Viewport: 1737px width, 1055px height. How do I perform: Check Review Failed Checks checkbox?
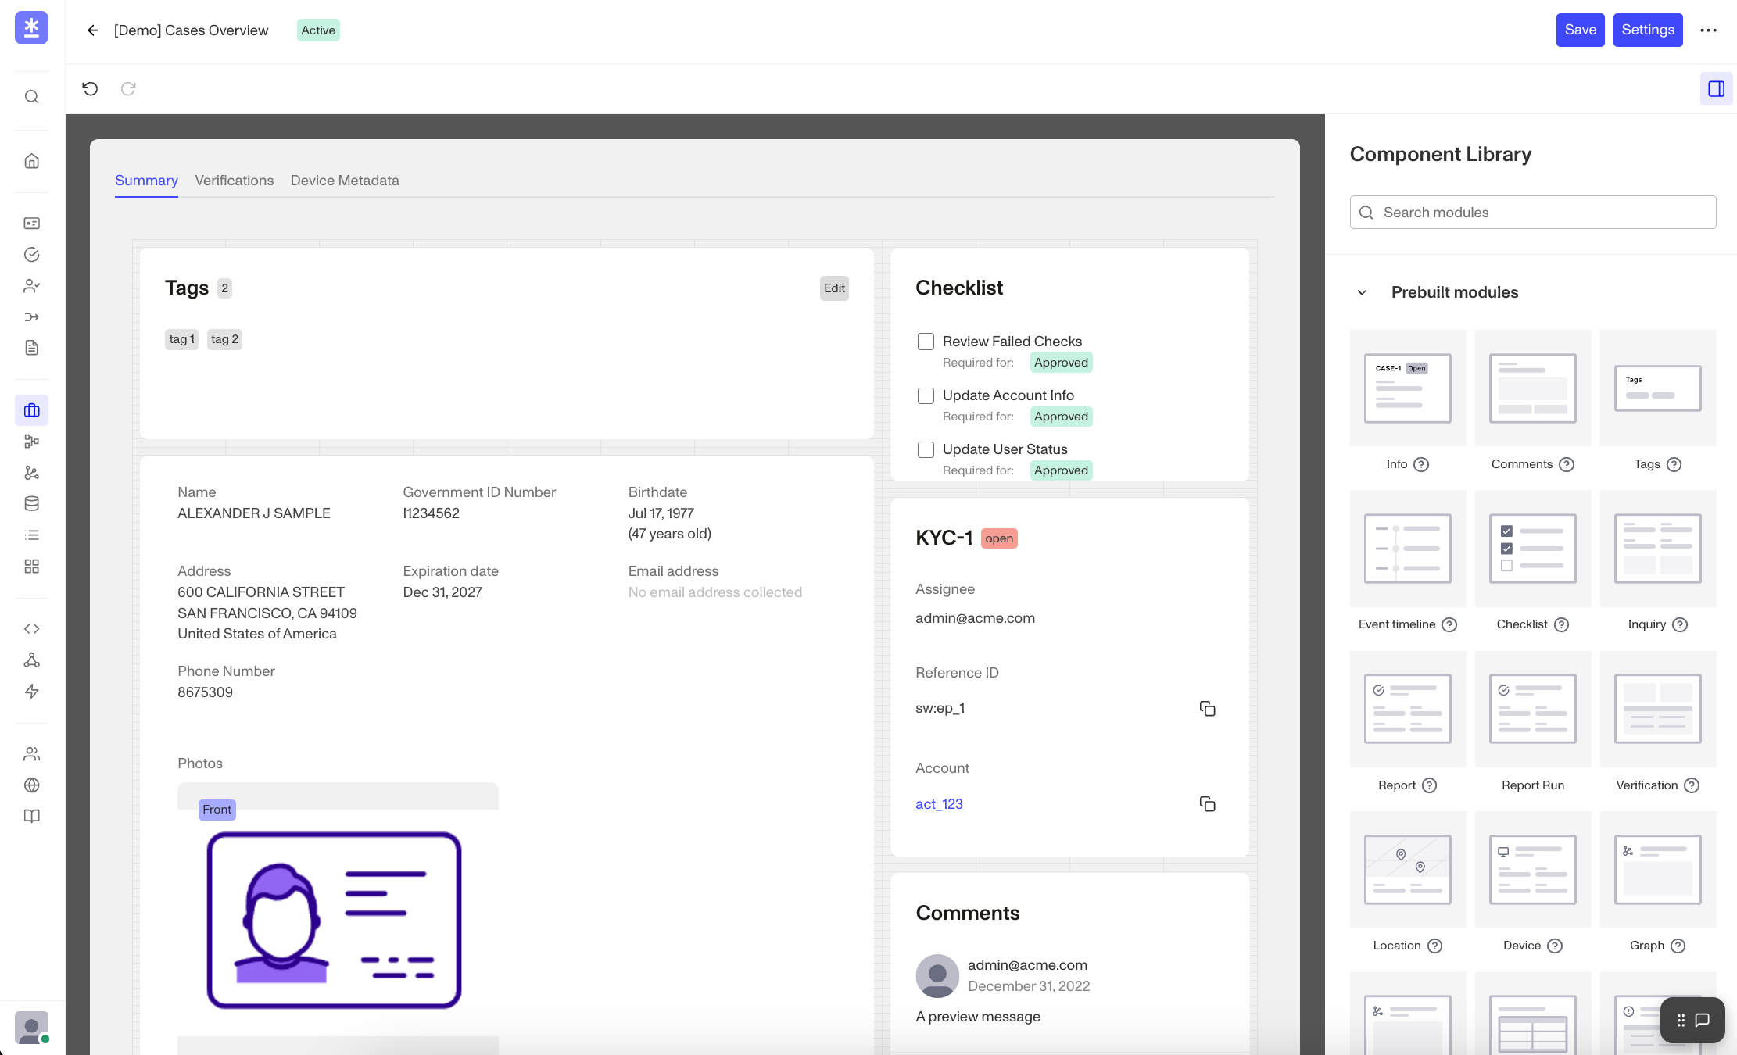point(926,342)
